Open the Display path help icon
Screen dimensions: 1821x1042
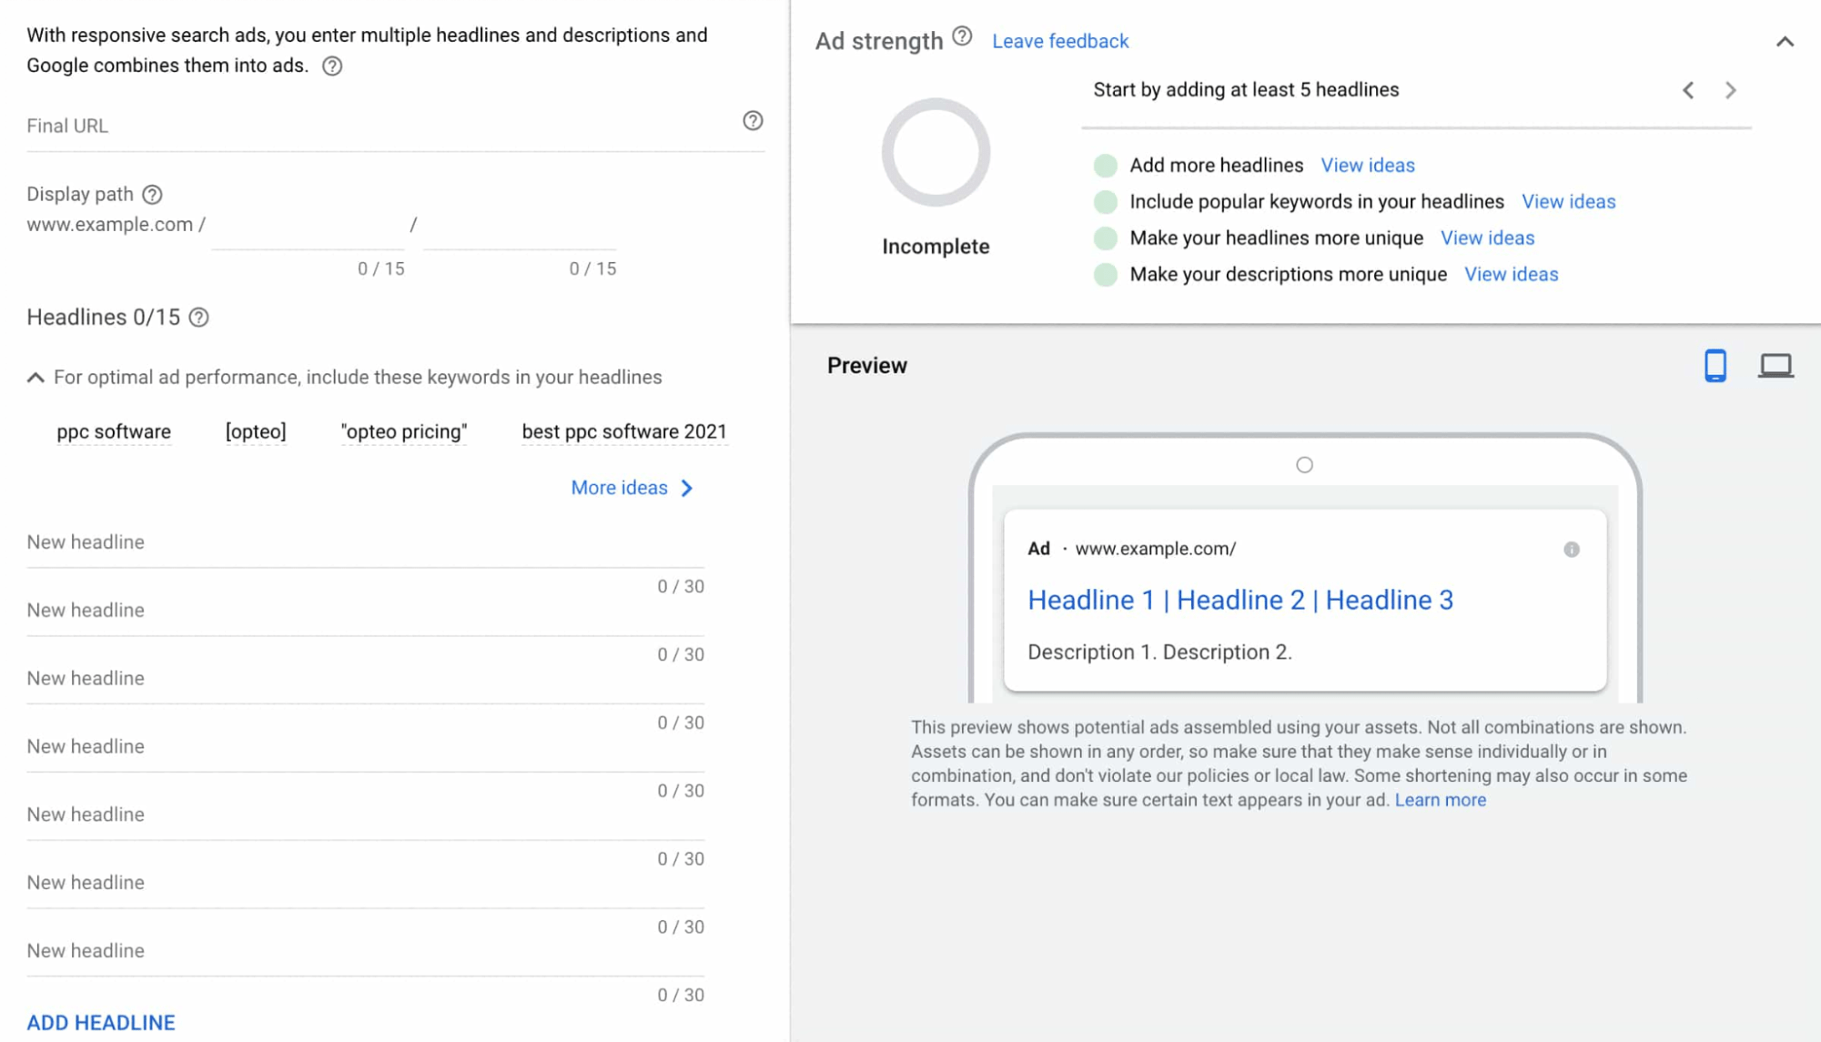(153, 194)
